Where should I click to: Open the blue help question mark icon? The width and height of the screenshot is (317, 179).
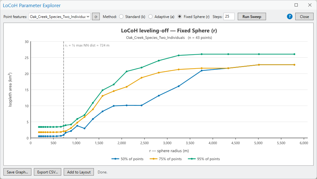(x=290, y=16)
